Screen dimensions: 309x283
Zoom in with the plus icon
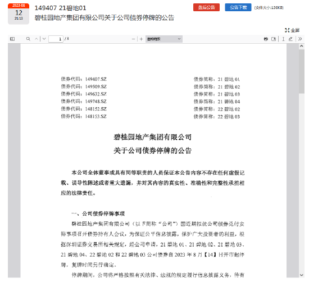click(141, 39)
